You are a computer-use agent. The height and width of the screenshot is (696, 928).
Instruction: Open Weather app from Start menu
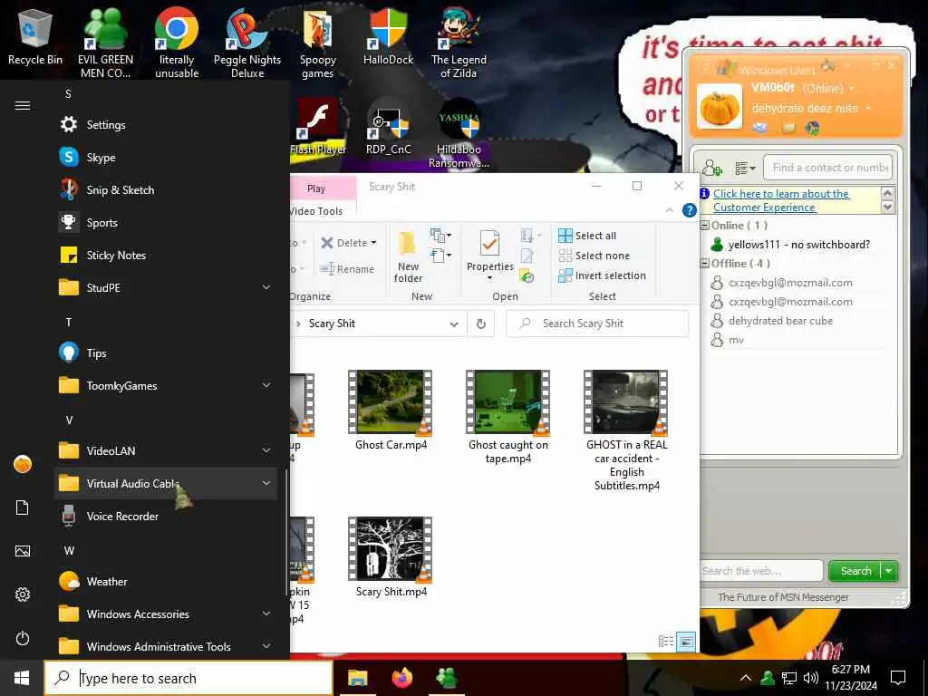tap(166, 581)
